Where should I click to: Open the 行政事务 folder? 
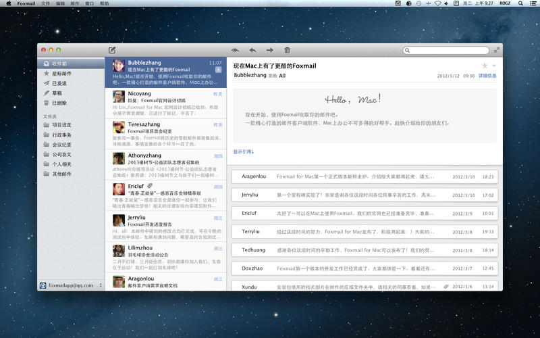point(71,135)
